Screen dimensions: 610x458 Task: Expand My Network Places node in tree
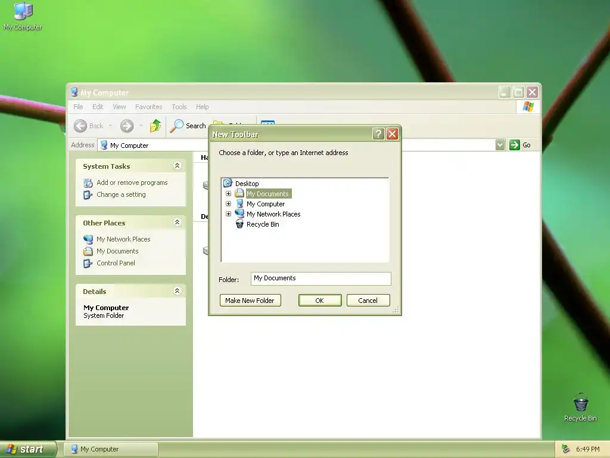coord(228,214)
